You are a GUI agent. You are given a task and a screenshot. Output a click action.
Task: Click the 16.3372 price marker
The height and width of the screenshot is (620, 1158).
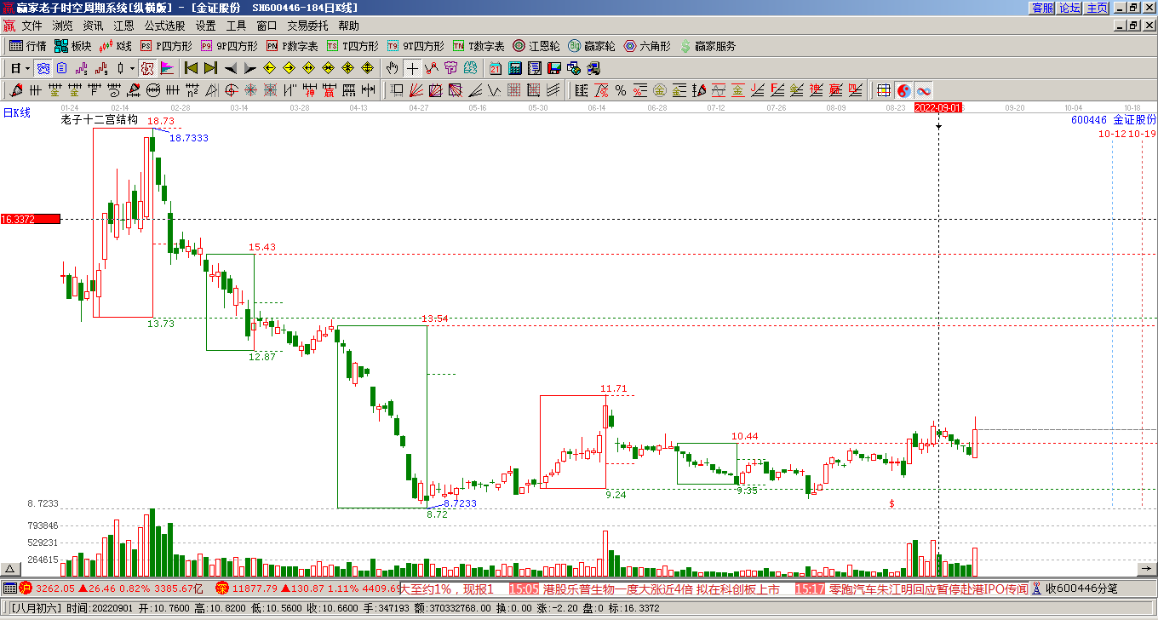(30, 219)
